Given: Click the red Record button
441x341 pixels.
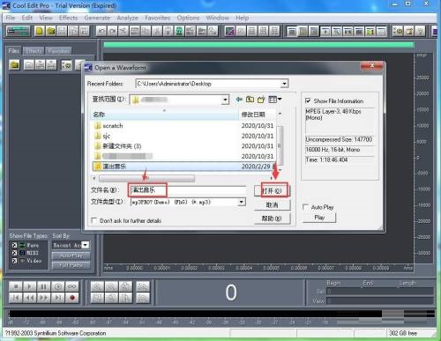Looking at the screenshot, I should tap(72, 298).
